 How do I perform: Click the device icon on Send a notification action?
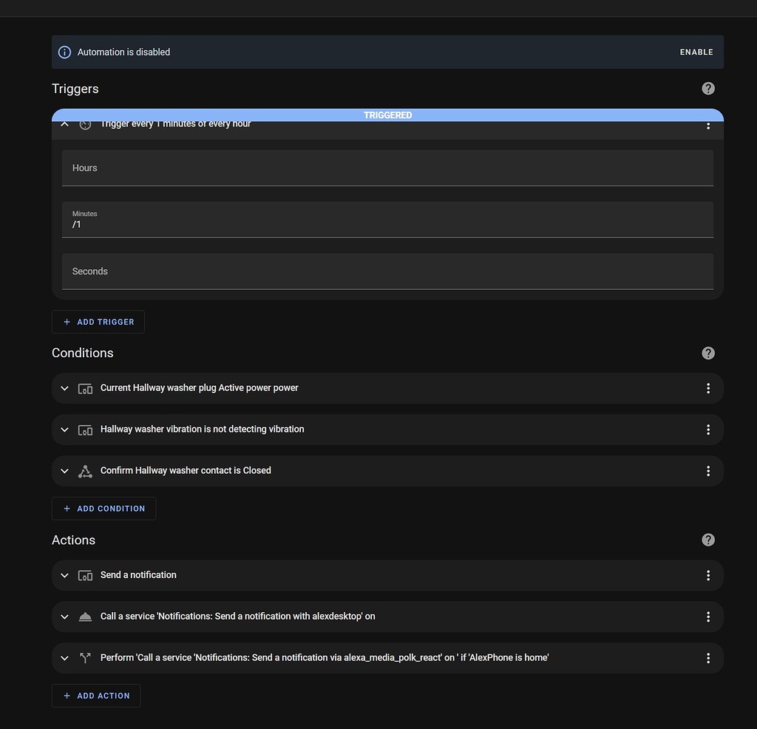click(85, 574)
